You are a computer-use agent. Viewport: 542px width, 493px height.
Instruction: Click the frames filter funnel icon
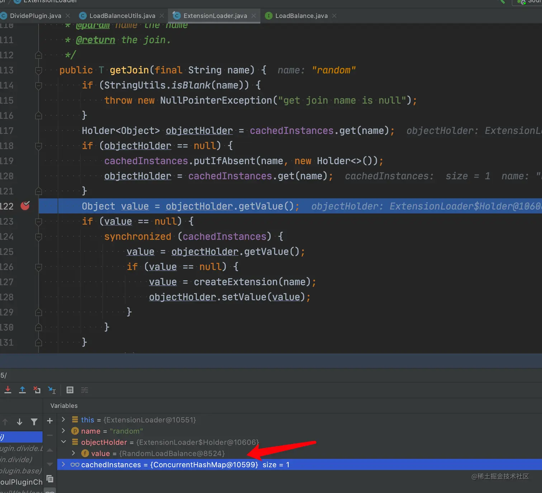34,422
